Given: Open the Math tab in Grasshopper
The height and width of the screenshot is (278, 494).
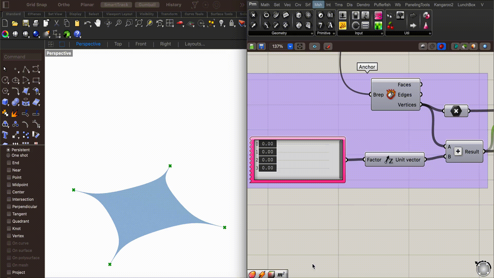Looking at the screenshot, I should pyautogui.click(x=265, y=5).
